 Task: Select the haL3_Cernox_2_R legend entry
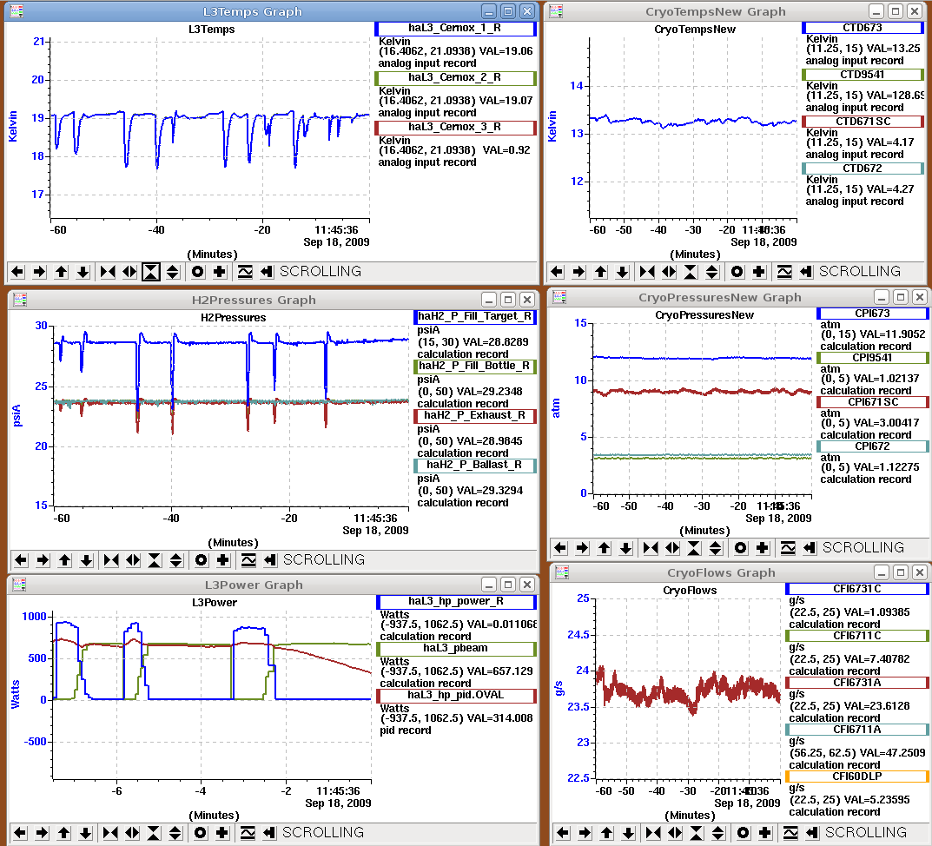click(x=455, y=77)
